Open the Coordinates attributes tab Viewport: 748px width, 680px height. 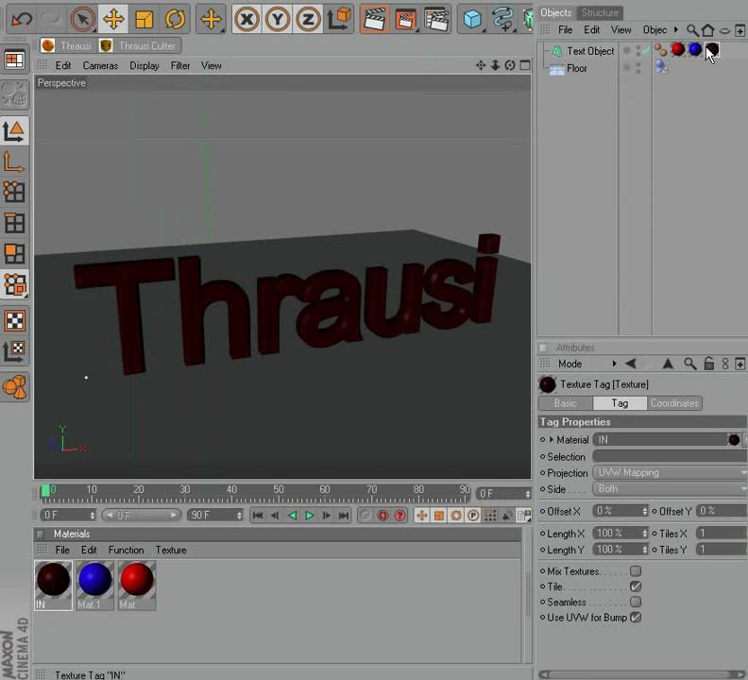point(674,403)
